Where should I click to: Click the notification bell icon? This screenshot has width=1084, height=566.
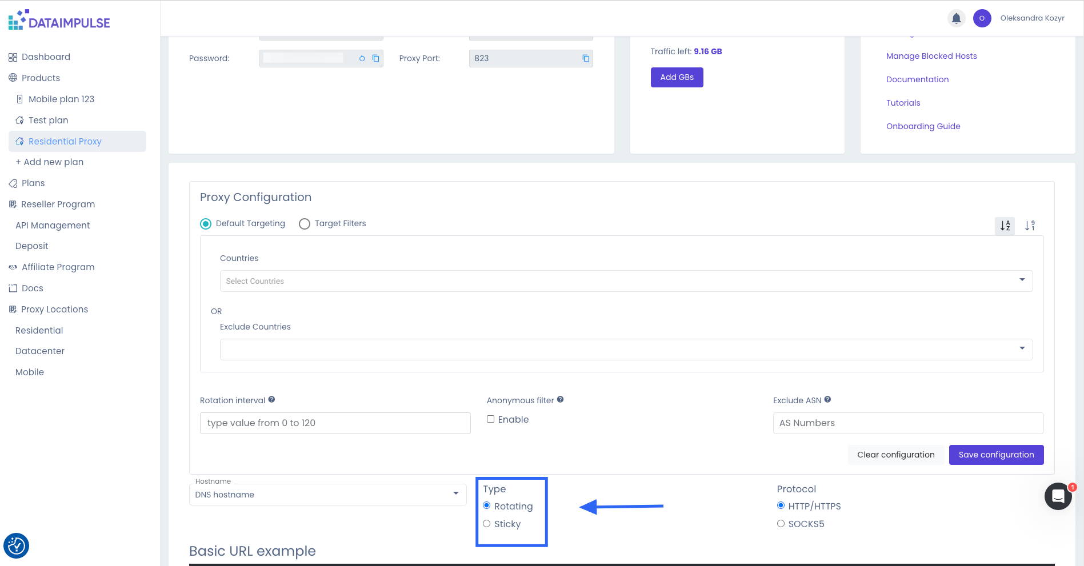click(x=956, y=18)
